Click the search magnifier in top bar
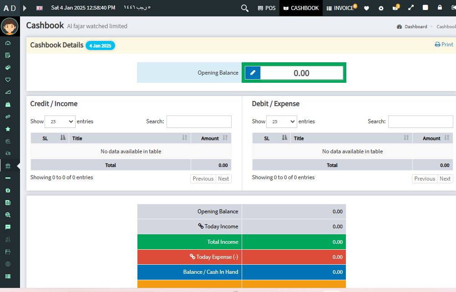The height and width of the screenshot is (292, 456). tap(244, 8)
